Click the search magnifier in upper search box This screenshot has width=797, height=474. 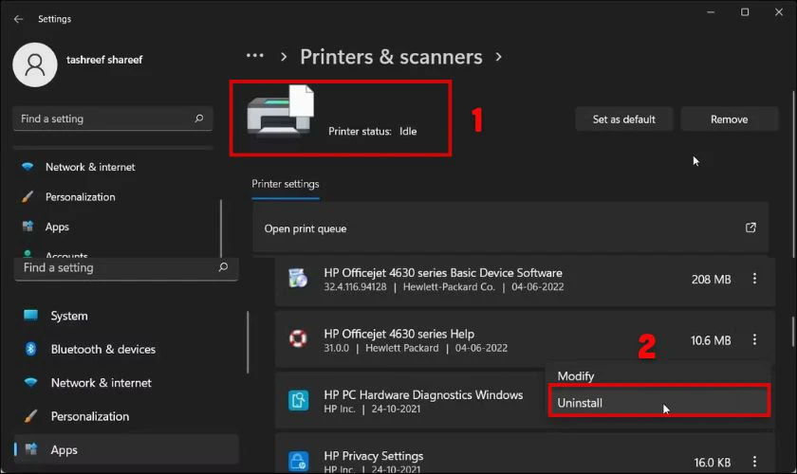(198, 118)
